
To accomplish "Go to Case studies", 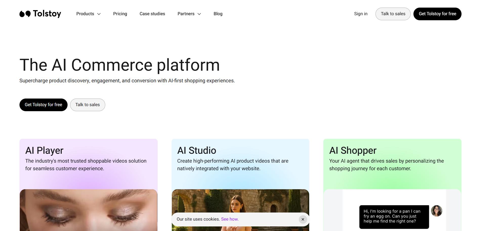I will (x=152, y=14).
